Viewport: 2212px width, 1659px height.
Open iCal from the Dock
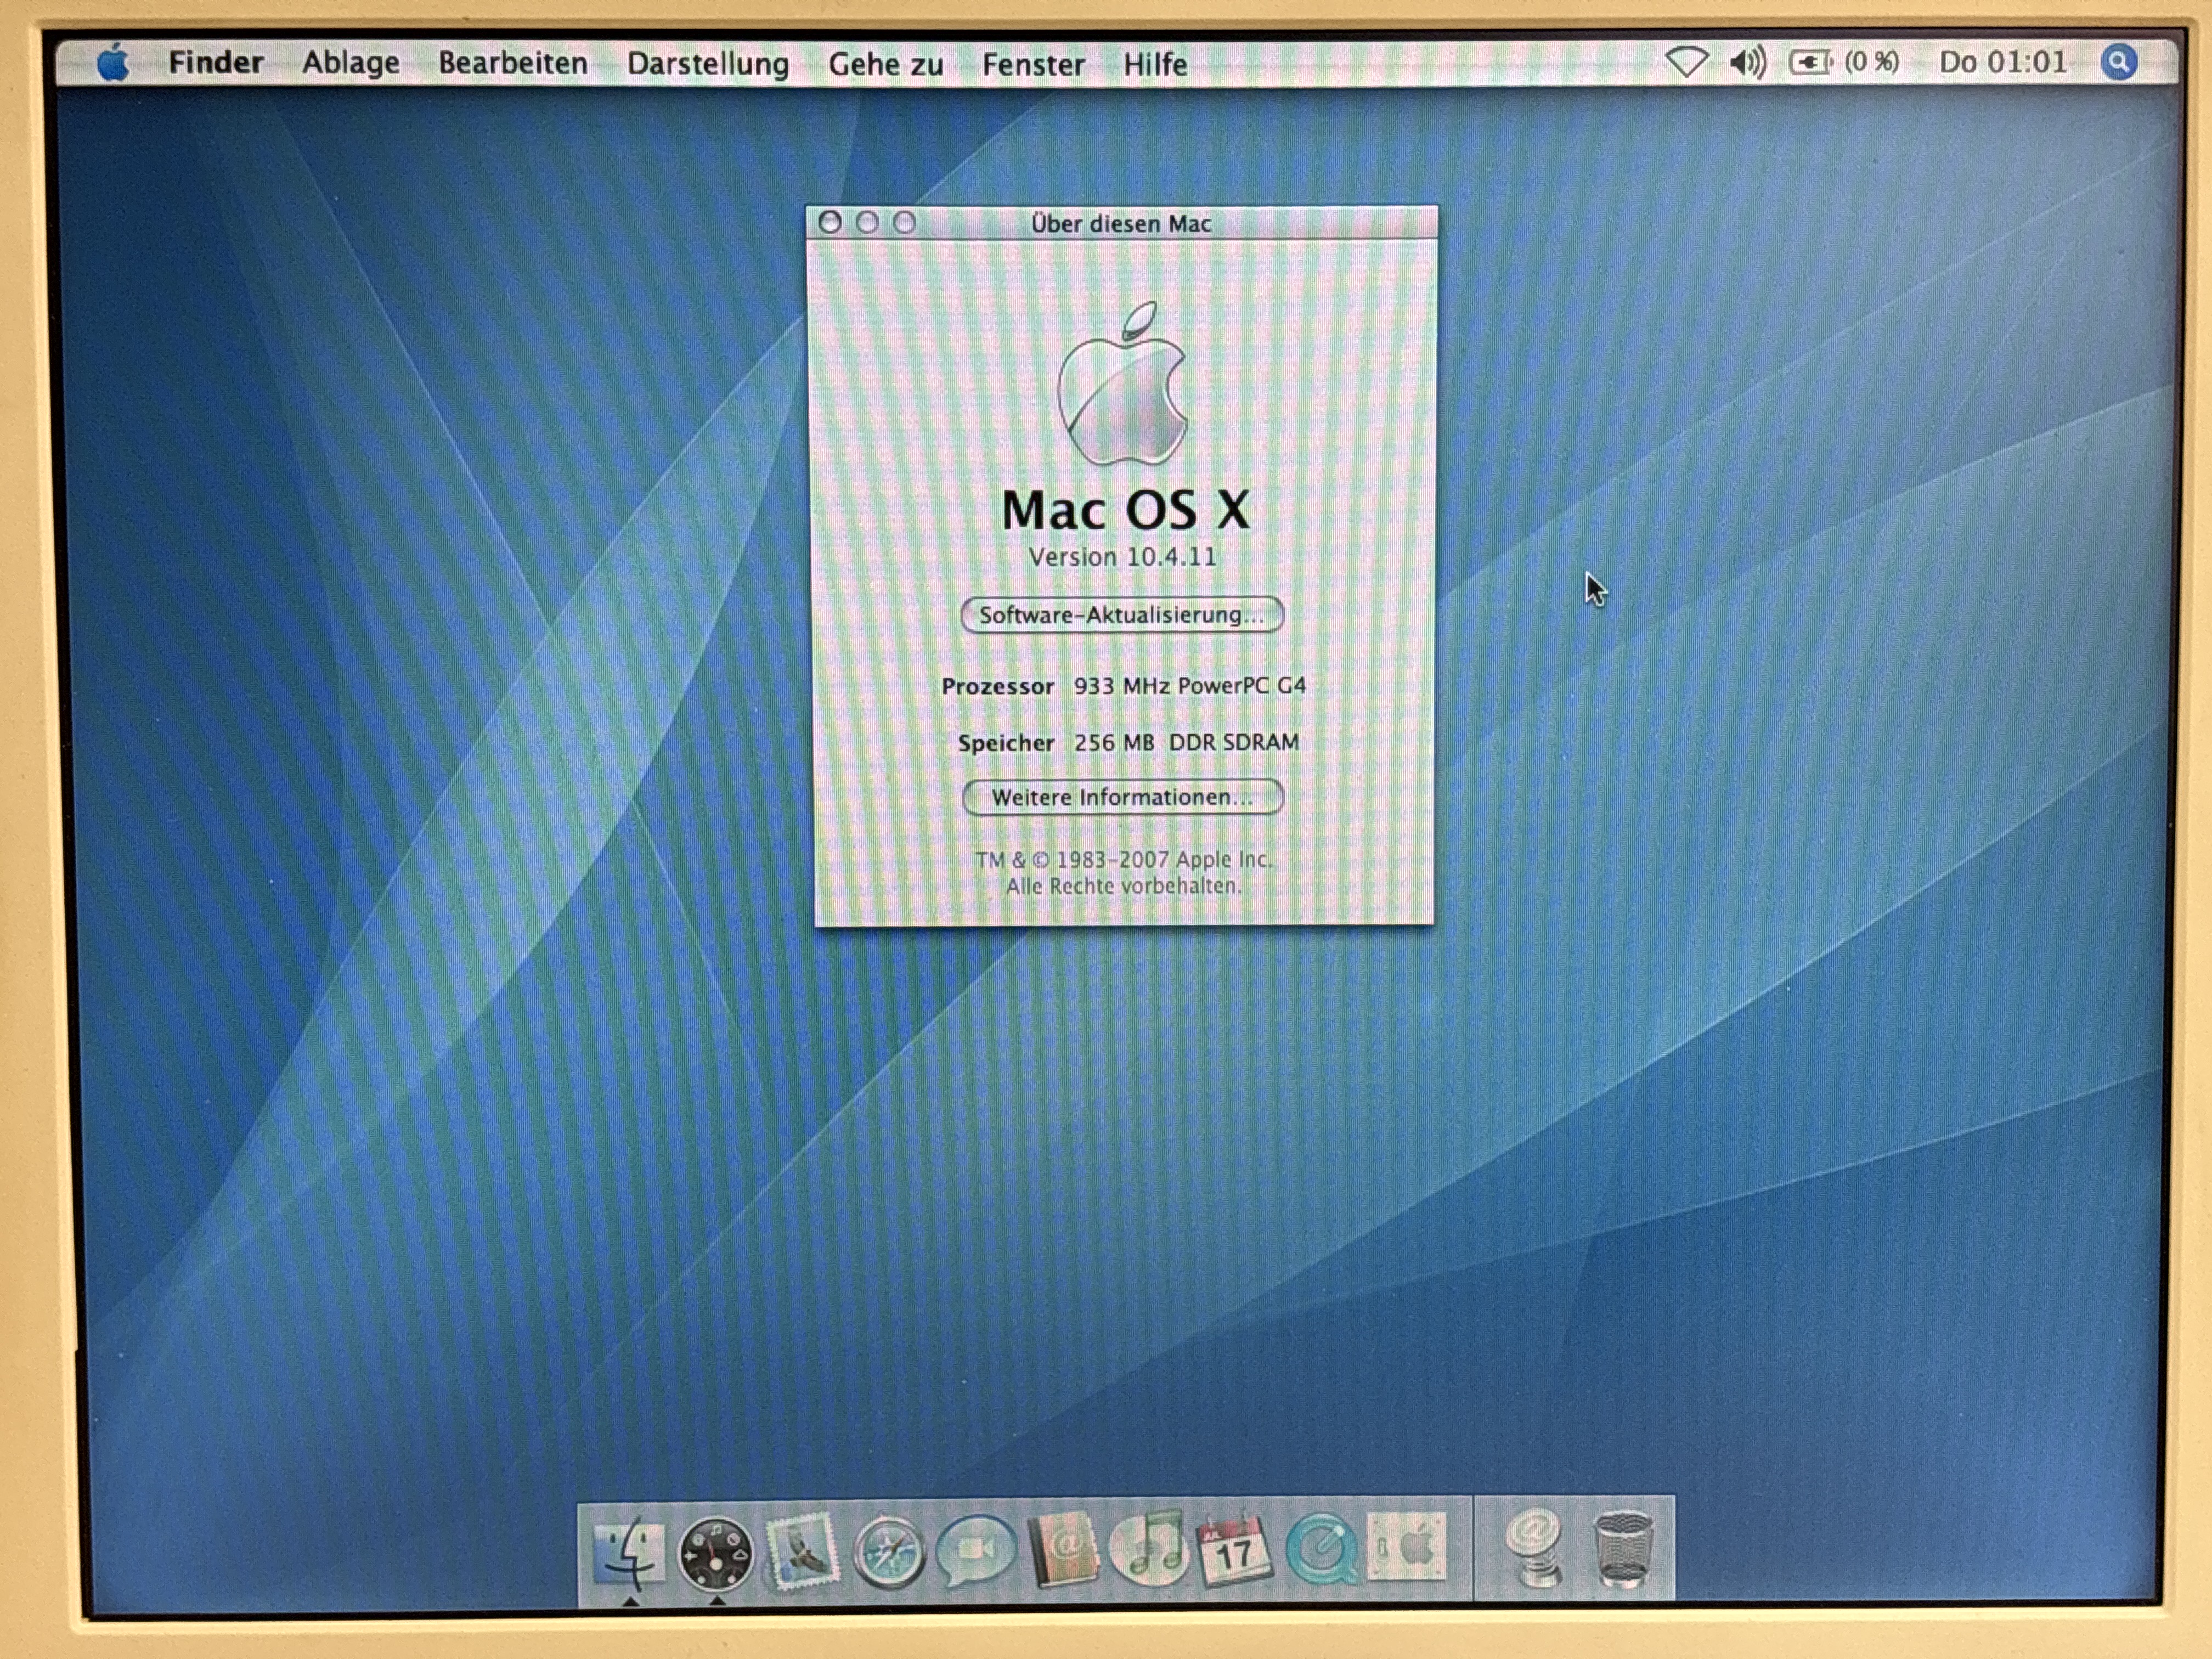click(1234, 1550)
